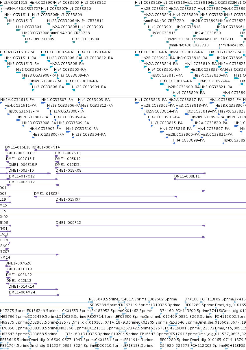Image resolution: width=246 pixels, height=350 pixels.
Task: Open the DME1-012L12 clone label
Action: [x=19, y=281]
